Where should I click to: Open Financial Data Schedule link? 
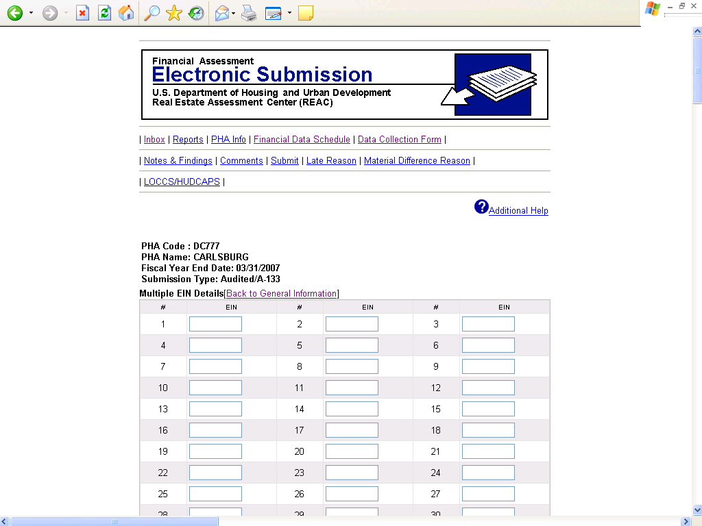click(302, 140)
